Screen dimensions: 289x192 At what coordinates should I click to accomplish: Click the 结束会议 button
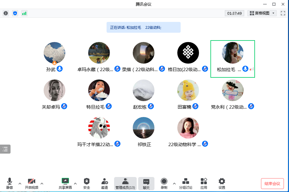(x=272, y=184)
